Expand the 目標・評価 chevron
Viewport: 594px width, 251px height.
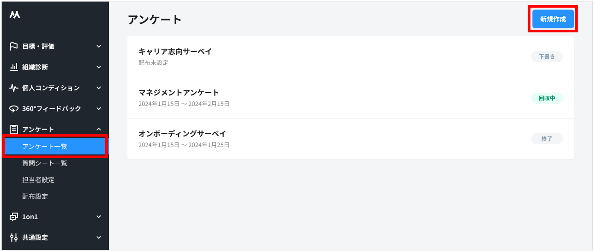pyautogui.click(x=99, y=46)
